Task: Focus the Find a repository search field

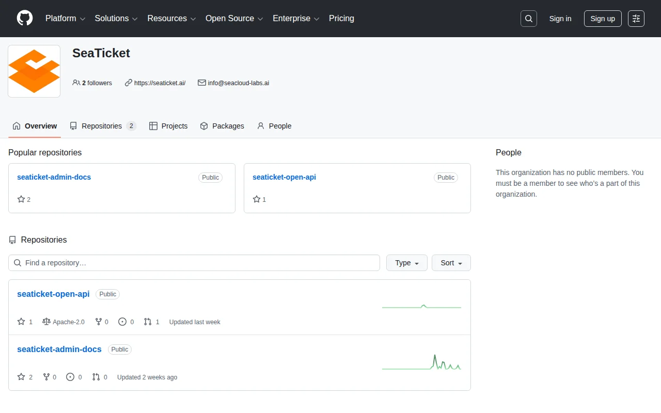Action: coord(194,263)
